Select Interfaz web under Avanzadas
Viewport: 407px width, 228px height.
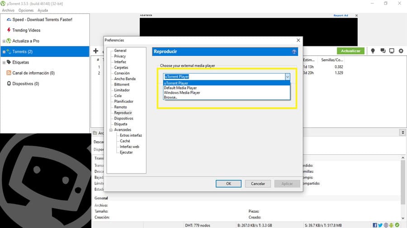tap(129, 146)
